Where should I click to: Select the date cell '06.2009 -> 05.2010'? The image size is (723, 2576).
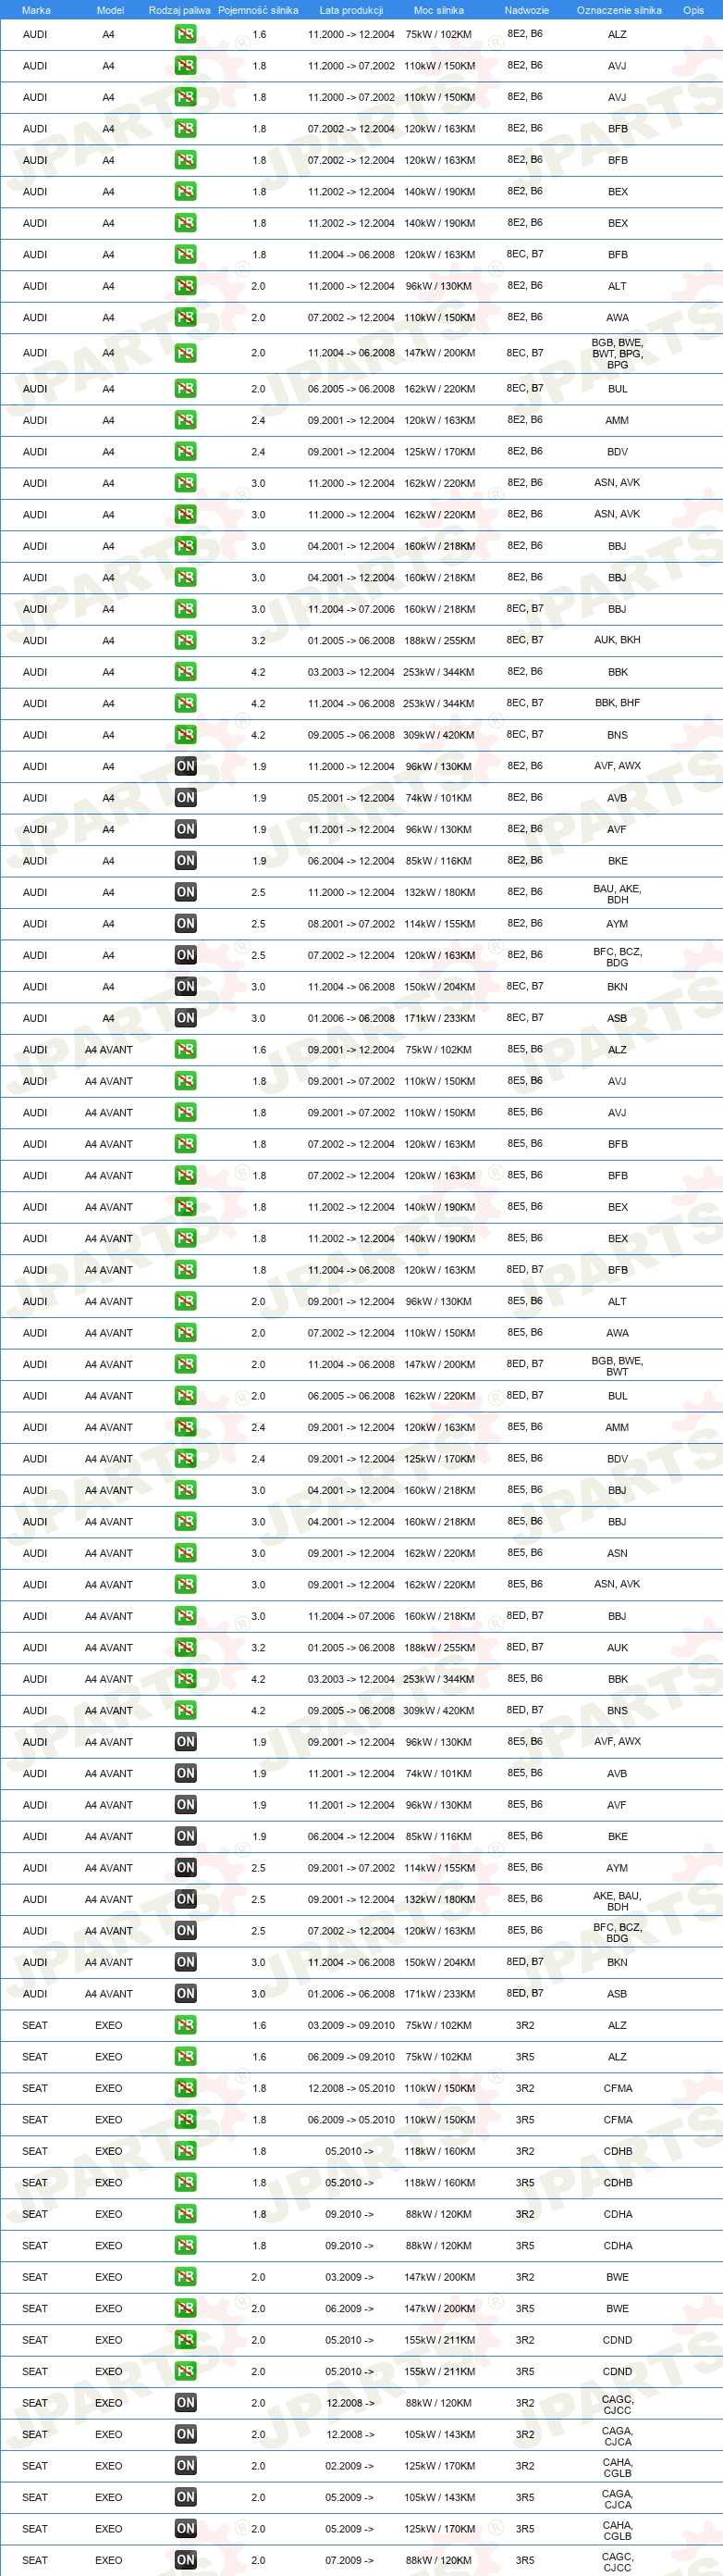(x=351, y=2120)
